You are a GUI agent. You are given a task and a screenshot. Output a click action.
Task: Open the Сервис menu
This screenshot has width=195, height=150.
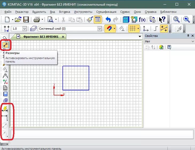(x=125, y=12)
